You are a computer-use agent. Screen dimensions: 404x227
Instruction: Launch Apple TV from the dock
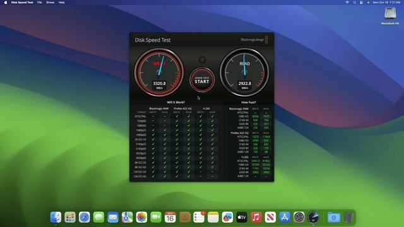coord(242,217)
